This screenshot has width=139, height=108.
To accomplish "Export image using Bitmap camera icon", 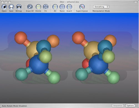I will [19, 7].
